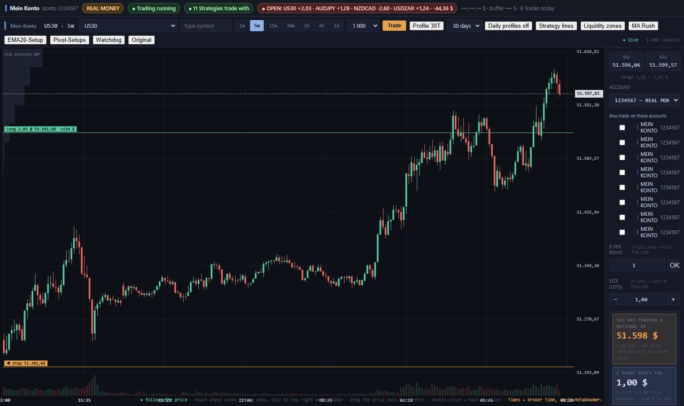Click the price axis label 51.193,04
The image size is (684, 406).
(588, 372)
